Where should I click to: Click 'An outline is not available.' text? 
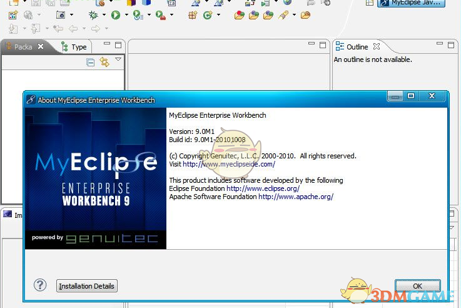(373, 59)
